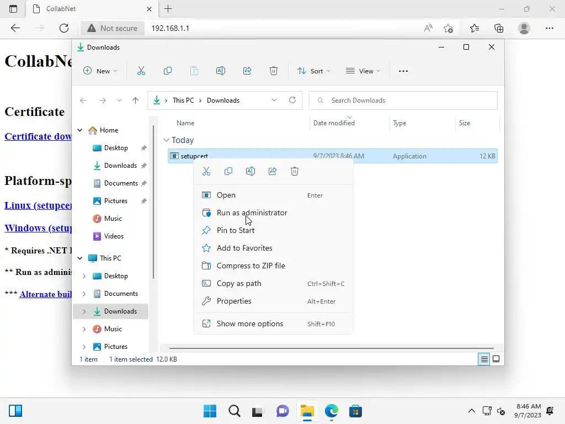The image size is (565, 424).
Task: Click the This PC breadcrumb in address bar
Action: point(183,100)
